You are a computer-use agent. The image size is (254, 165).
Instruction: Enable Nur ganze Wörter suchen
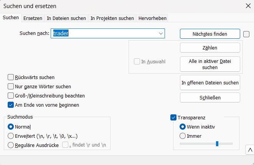(x=11, y=86)
